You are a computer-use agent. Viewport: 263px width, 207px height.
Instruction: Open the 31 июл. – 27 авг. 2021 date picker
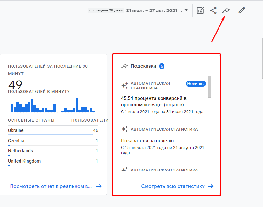(x=154, y=11)
